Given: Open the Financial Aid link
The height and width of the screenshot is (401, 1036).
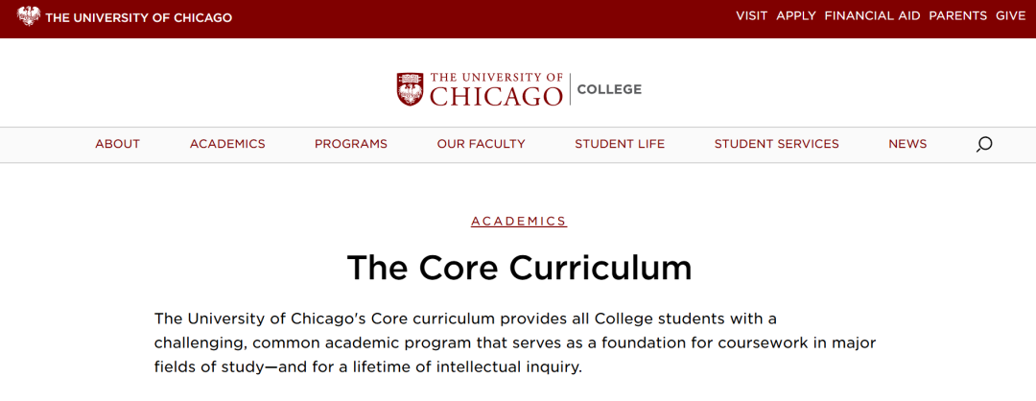Looking at the screenshot, I should [x=872, y=16].
